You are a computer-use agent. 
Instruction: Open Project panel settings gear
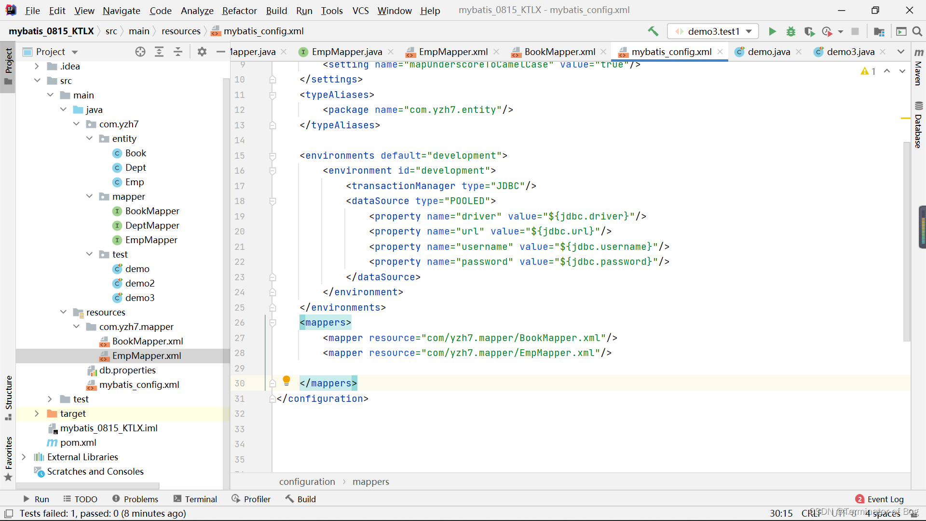202,52
